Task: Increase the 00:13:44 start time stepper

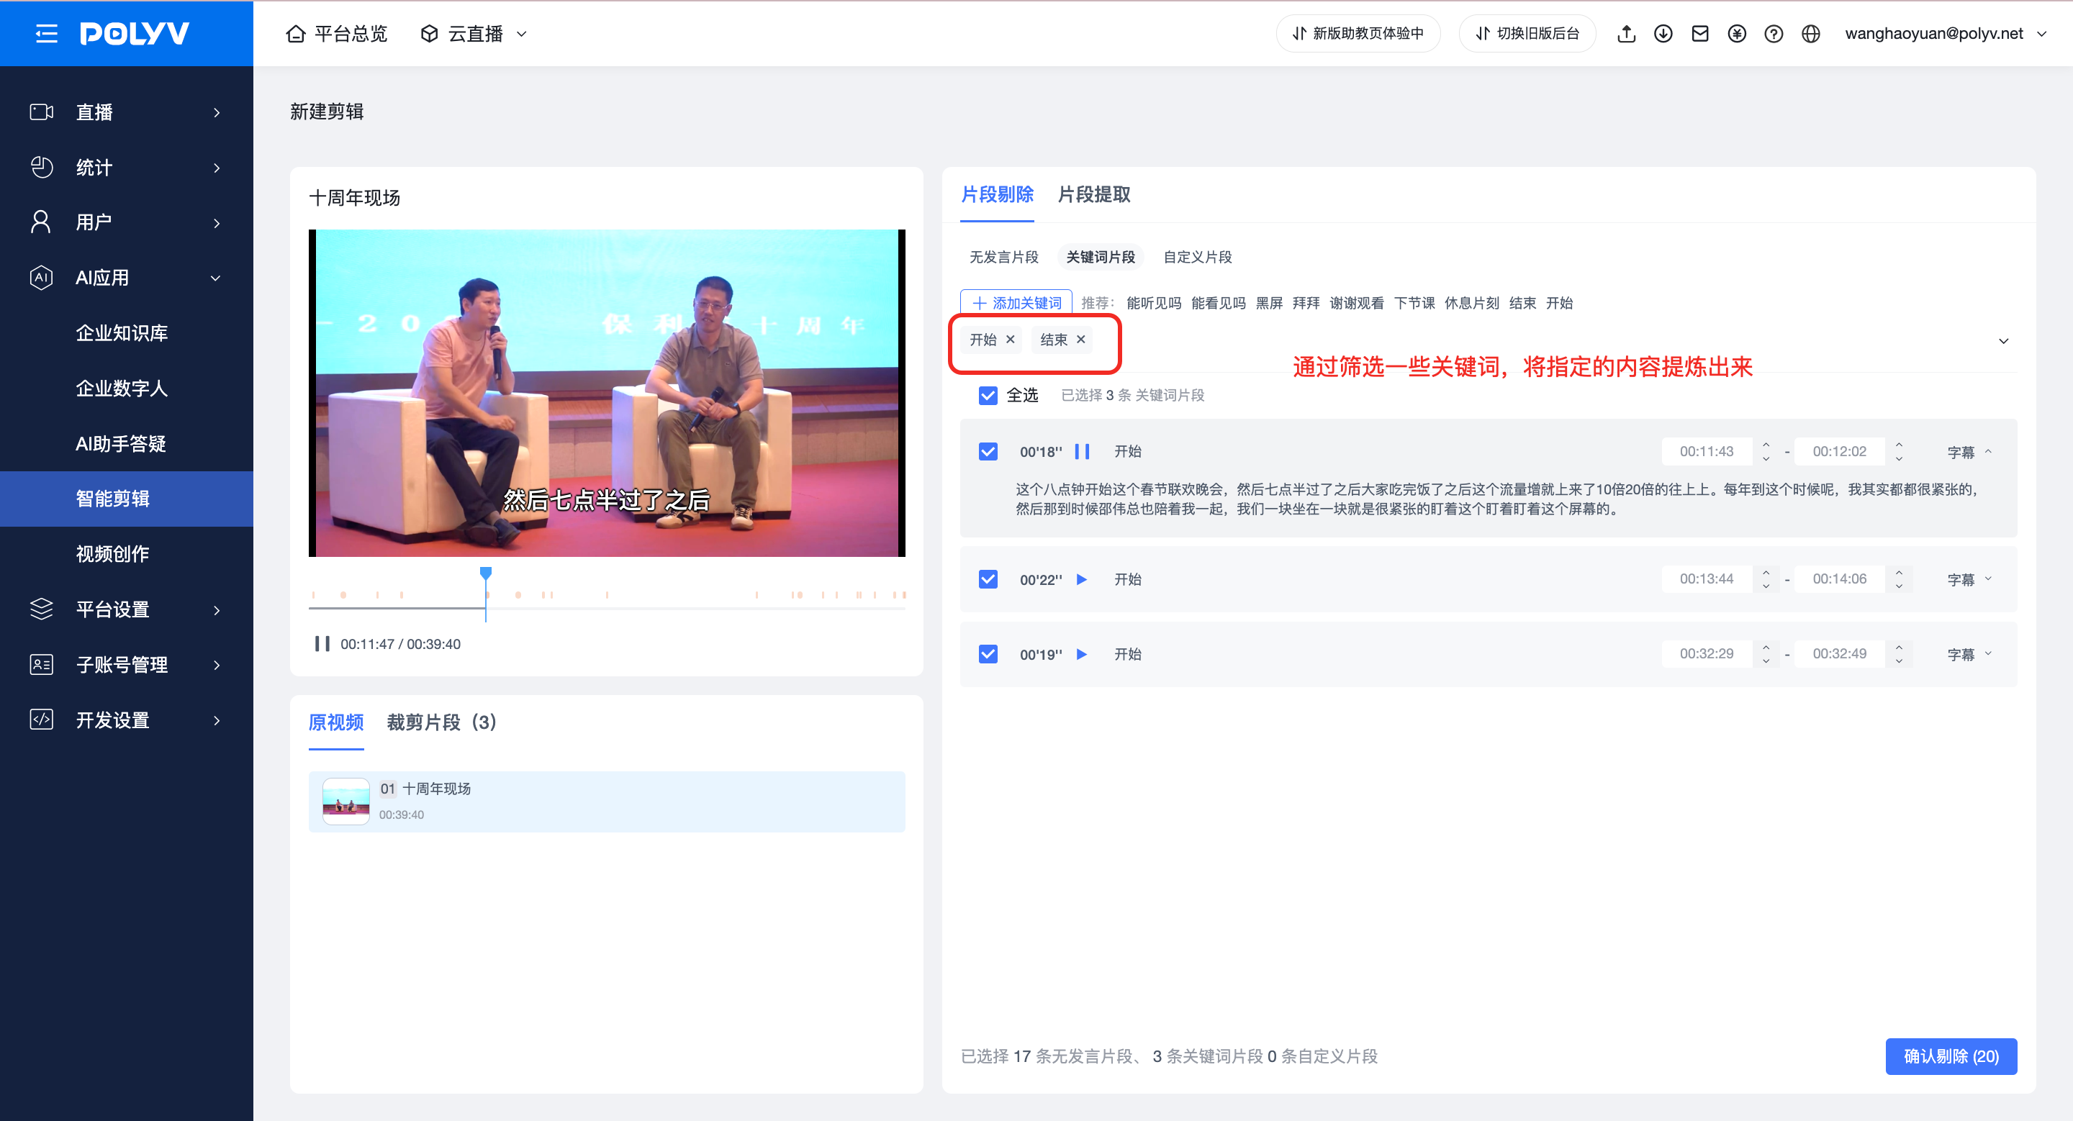Action: pyautogui.click(x=1766, y=572)
